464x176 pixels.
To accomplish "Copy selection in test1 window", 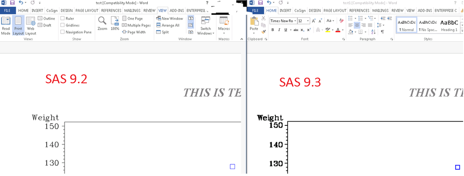I will pyautogui.click(x=263, y=25).
